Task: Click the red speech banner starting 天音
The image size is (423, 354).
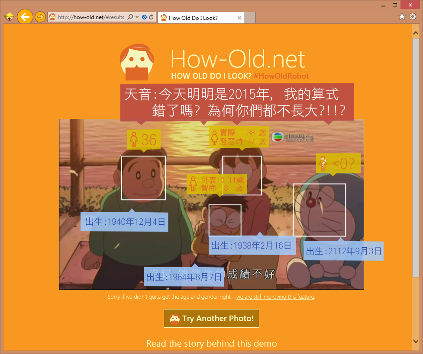Action: pyautogui.click(x=237, y=102)
